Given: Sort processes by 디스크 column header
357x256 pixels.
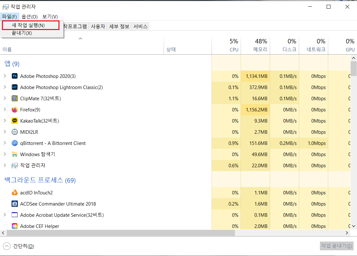Looking at the screenshot, I should [284, 45].
